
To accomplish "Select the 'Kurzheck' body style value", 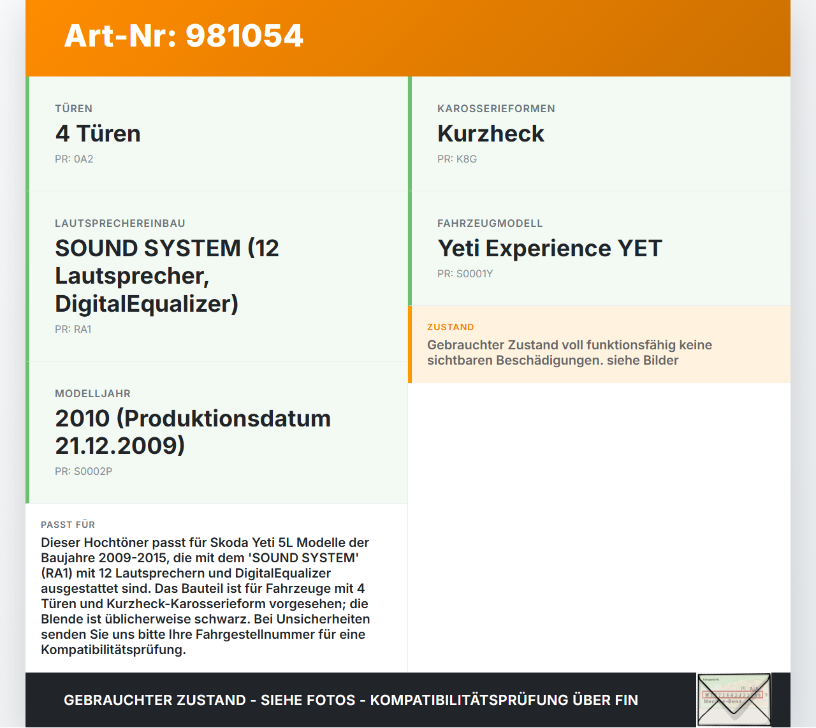I will tap(490, 134).
